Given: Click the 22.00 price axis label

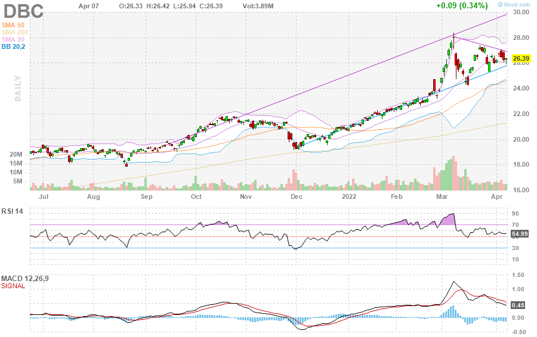Looking at the screenshot, I should [x=521, y=114].
